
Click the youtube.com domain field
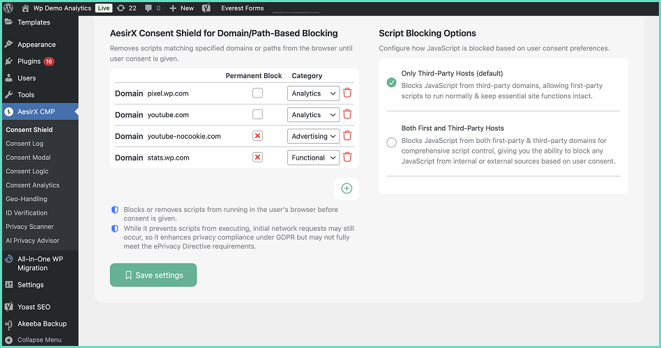point(168,115)
